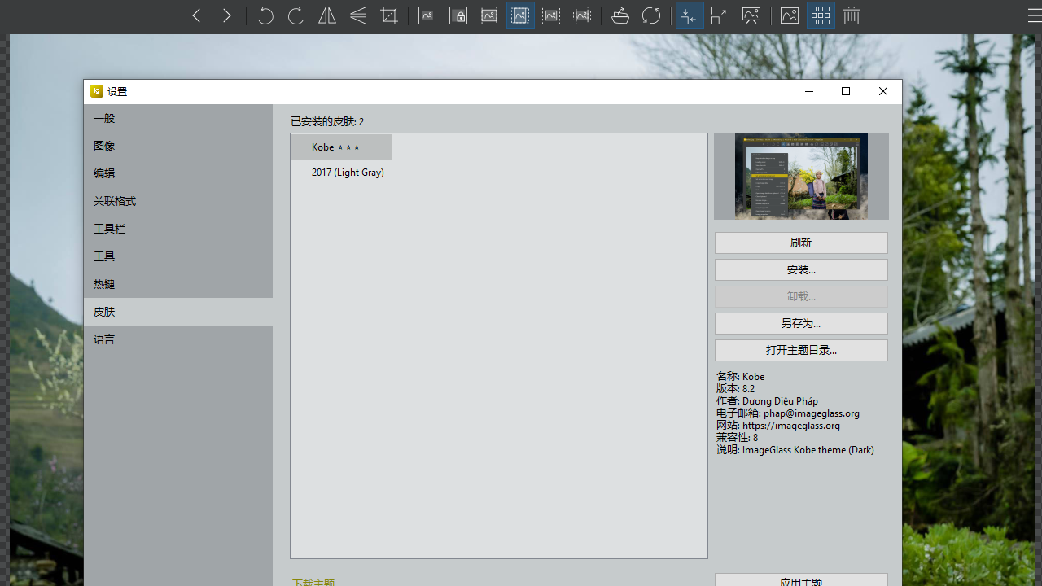1042x586 pixels.
Task: Flip the image horizontally
Action: pos(326,15)
